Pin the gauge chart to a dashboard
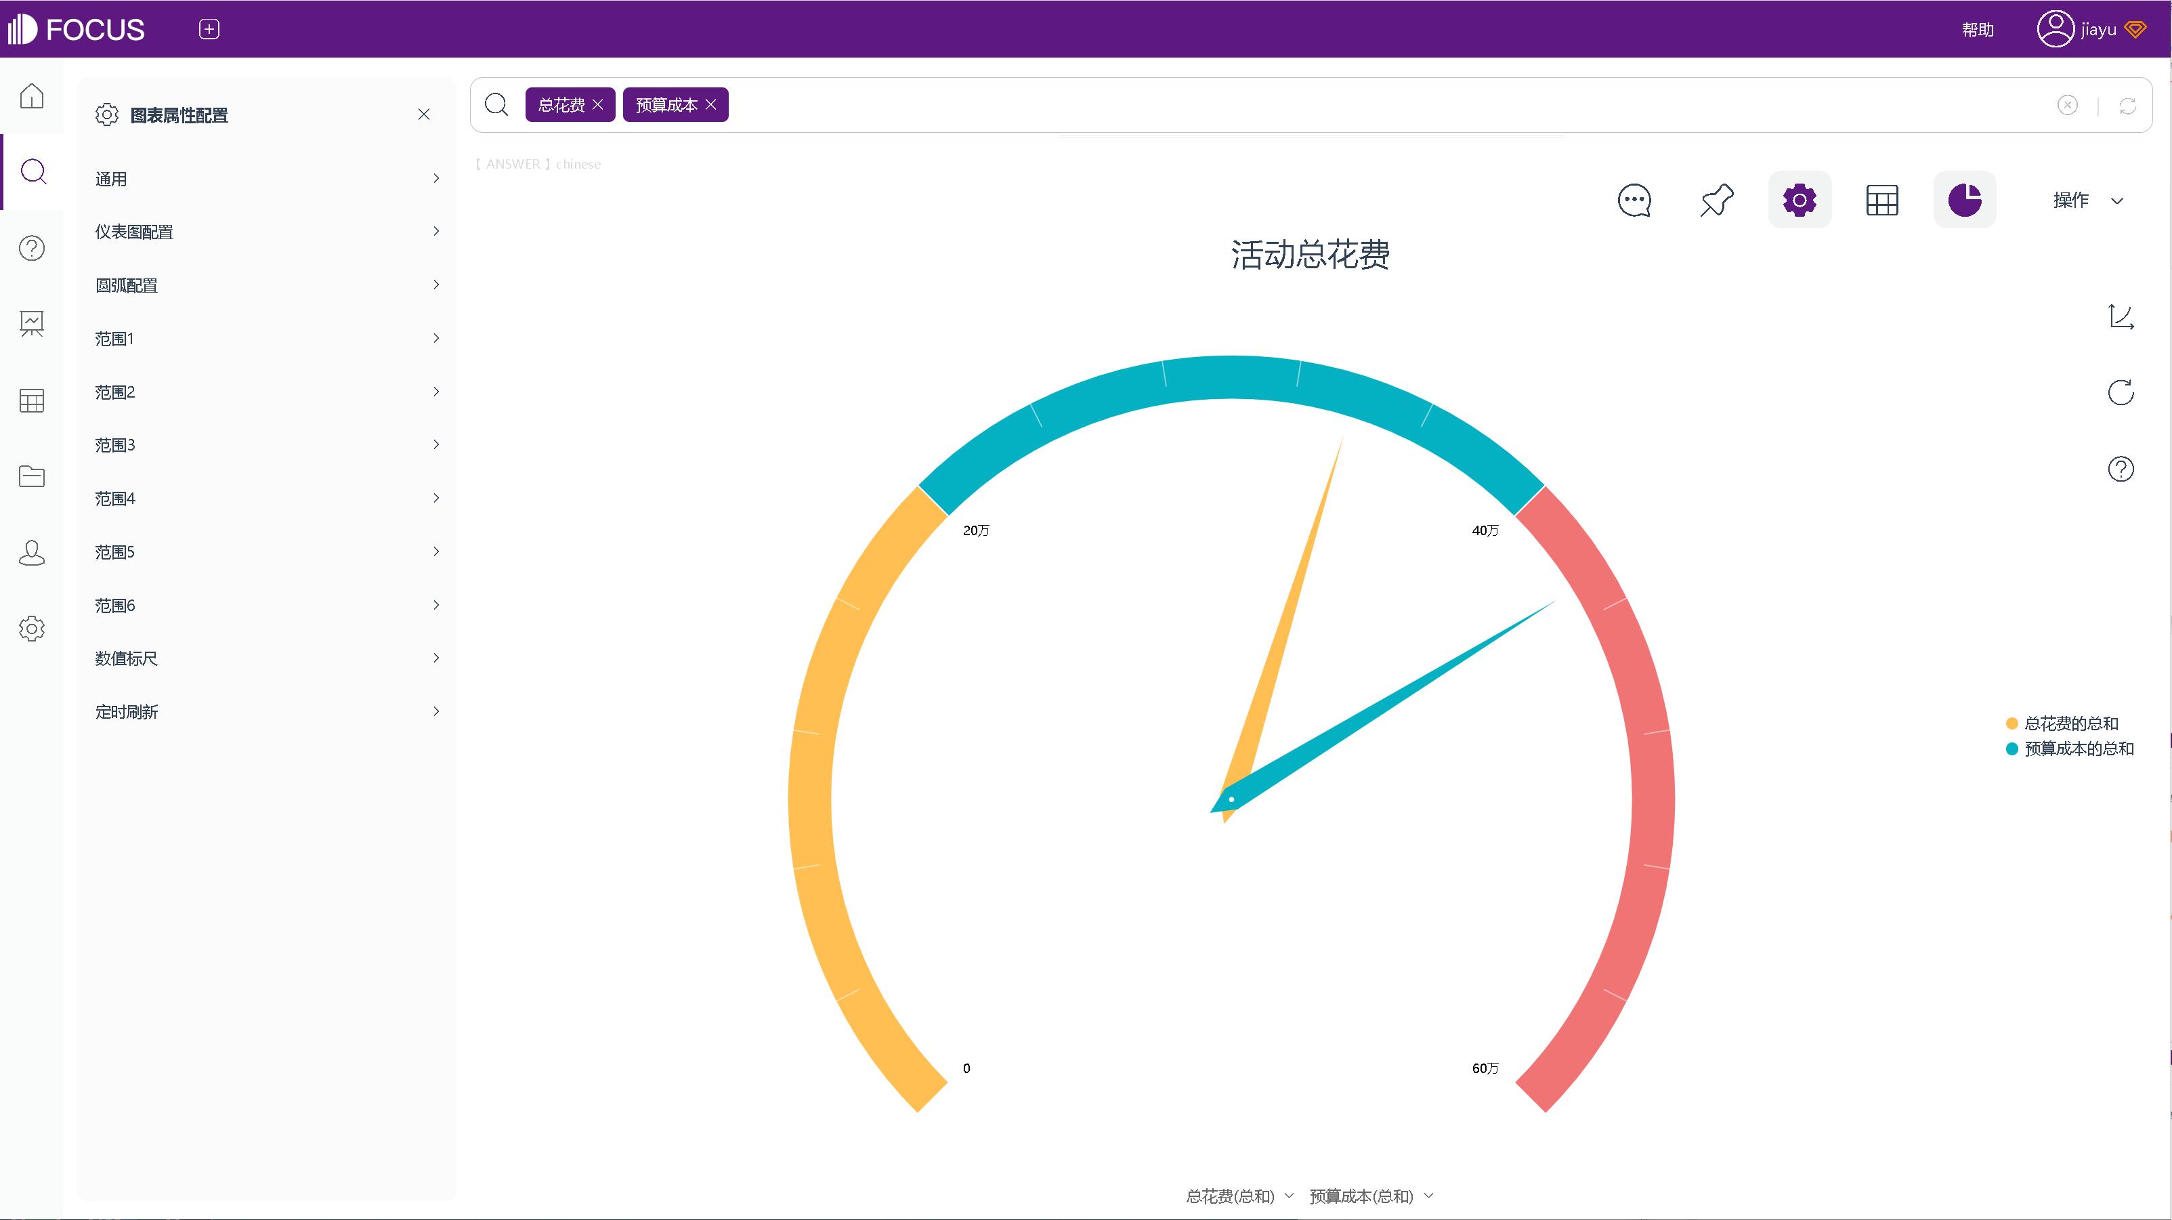The width and height of the screenshot is (2172, 1220). (1716, 200)
